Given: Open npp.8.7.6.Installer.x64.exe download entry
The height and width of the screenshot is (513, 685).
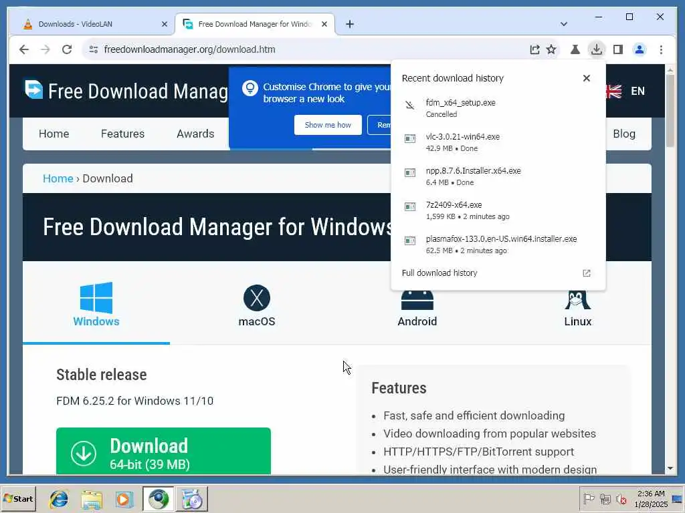Looking at the screenshot, I should [x=498, y=176].
